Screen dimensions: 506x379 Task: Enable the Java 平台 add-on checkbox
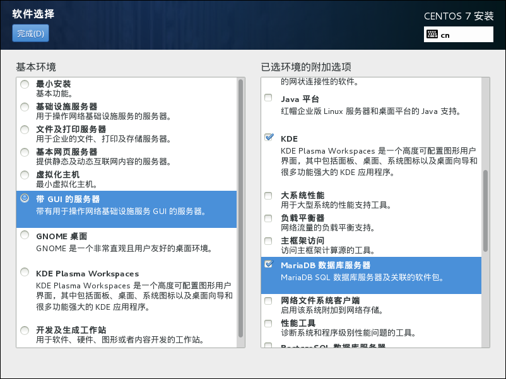click(269, 99)
